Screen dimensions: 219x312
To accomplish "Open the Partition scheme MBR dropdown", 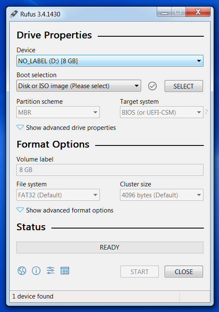I will pos(58,112).
